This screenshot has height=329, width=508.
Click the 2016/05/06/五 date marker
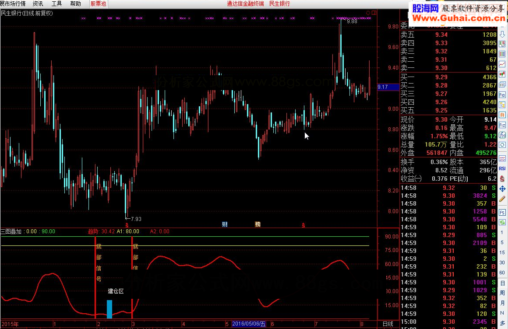(249, 324)
